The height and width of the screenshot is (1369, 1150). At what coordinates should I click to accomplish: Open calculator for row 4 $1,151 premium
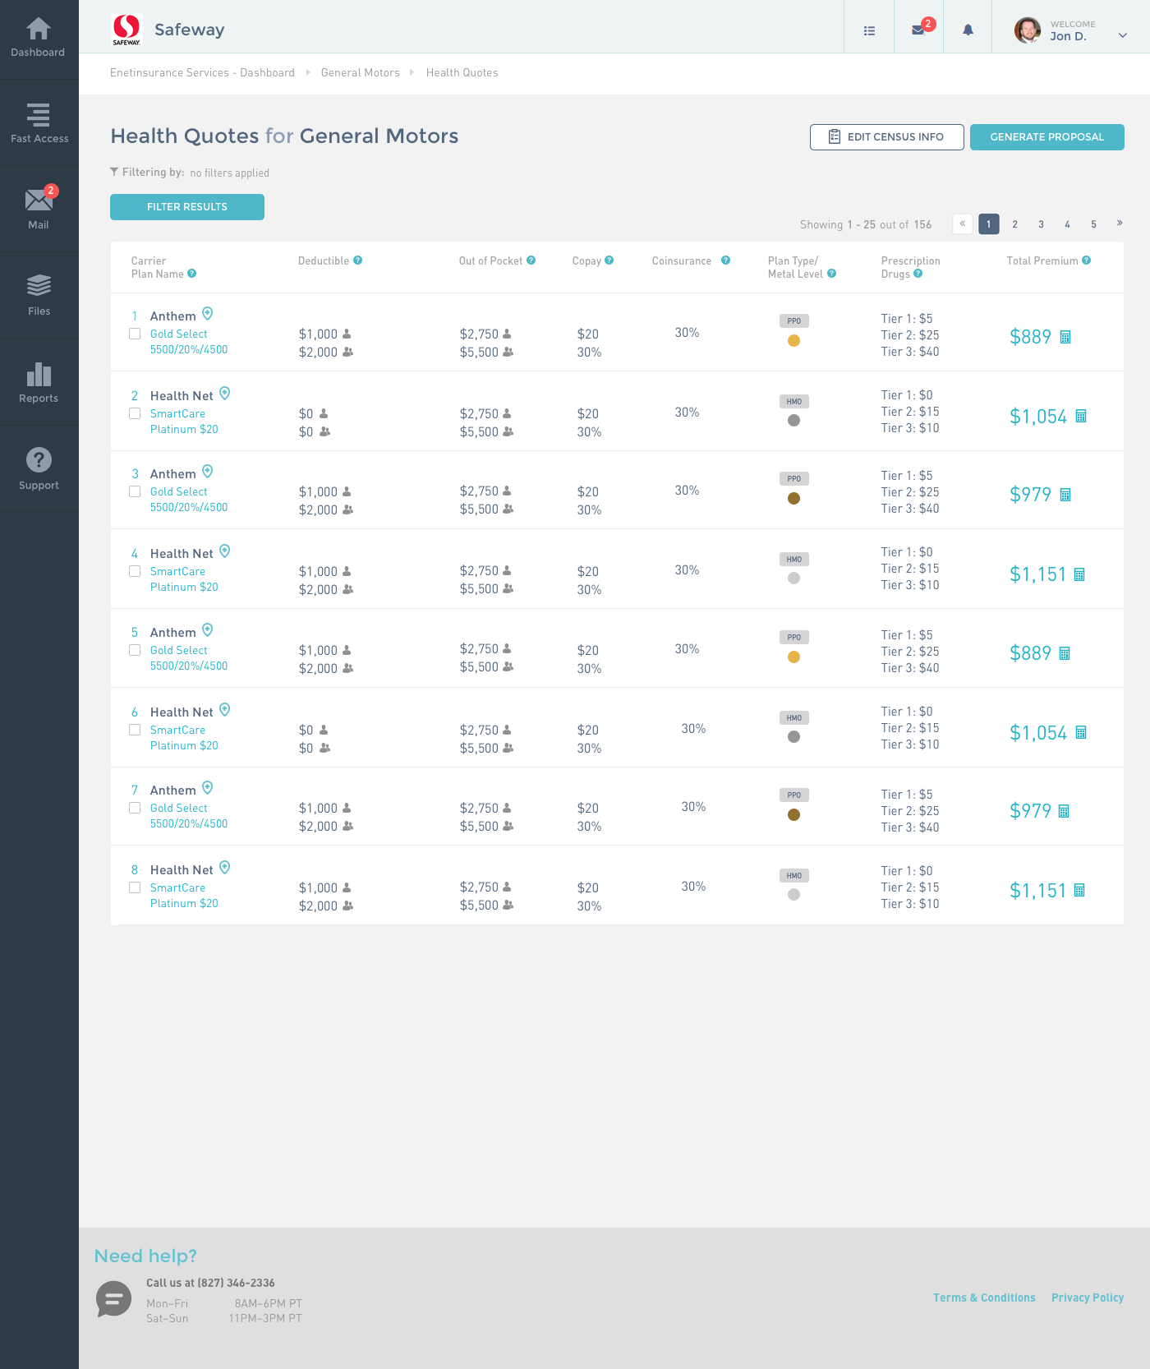(x=1079, y=574)
